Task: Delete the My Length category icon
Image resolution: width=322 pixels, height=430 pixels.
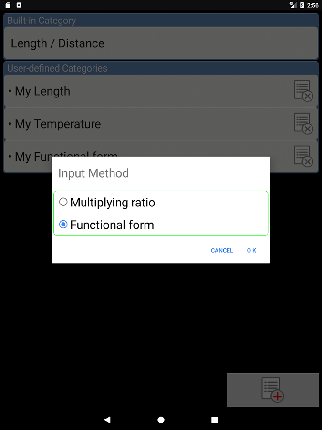Action: [303, 91]
